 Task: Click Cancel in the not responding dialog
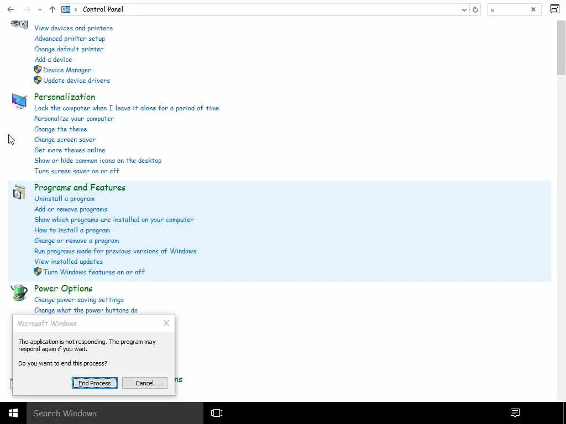[144, 383]
